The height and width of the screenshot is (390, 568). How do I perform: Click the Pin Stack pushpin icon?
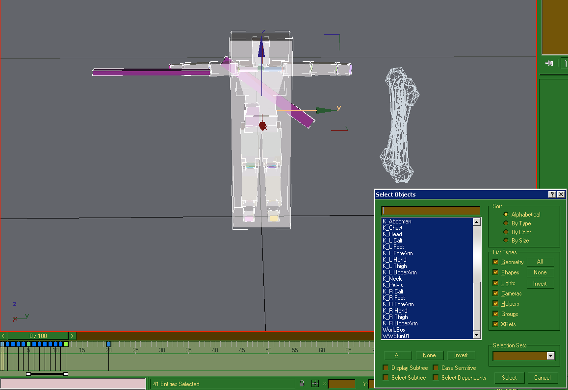(549, 63)
